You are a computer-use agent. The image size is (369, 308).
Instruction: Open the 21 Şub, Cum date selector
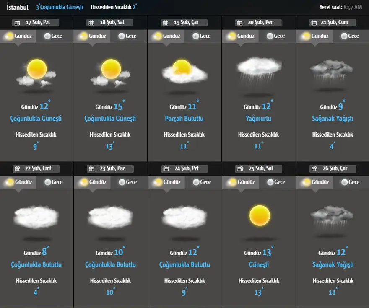click(x=332, y=23)
